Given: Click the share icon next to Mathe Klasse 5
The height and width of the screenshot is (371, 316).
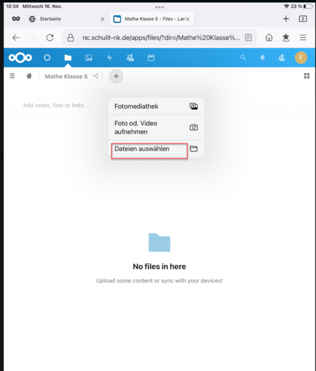Looking at the screenshot, I should 95,76.
